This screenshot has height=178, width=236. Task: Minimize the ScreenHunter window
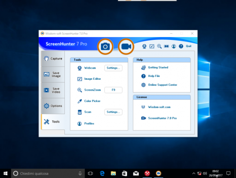[x=171, y=33]
